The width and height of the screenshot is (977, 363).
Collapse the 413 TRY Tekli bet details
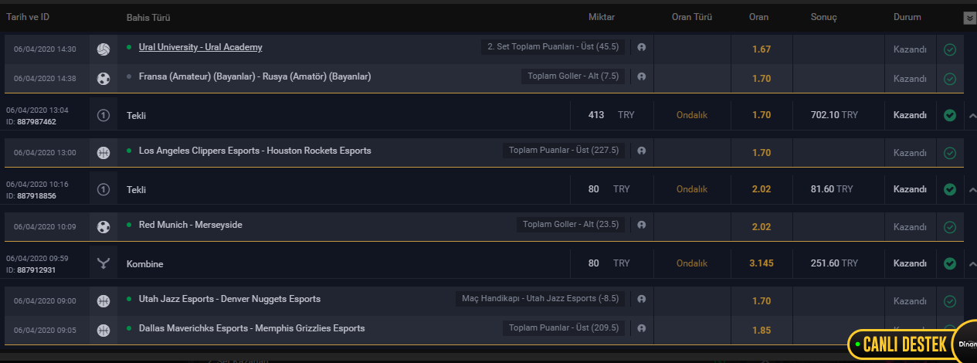972,115
